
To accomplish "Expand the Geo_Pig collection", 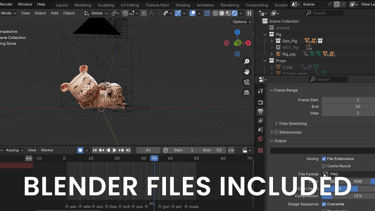I will point(272,41).
